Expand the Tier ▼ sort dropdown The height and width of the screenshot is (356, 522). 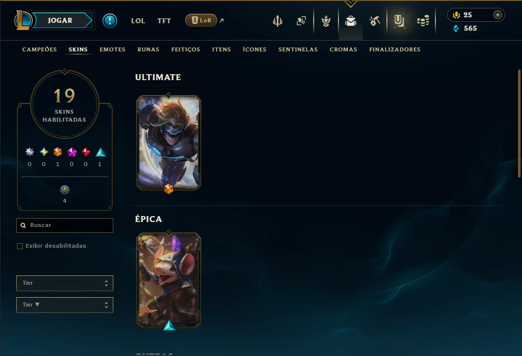click(x=65, y=305)
